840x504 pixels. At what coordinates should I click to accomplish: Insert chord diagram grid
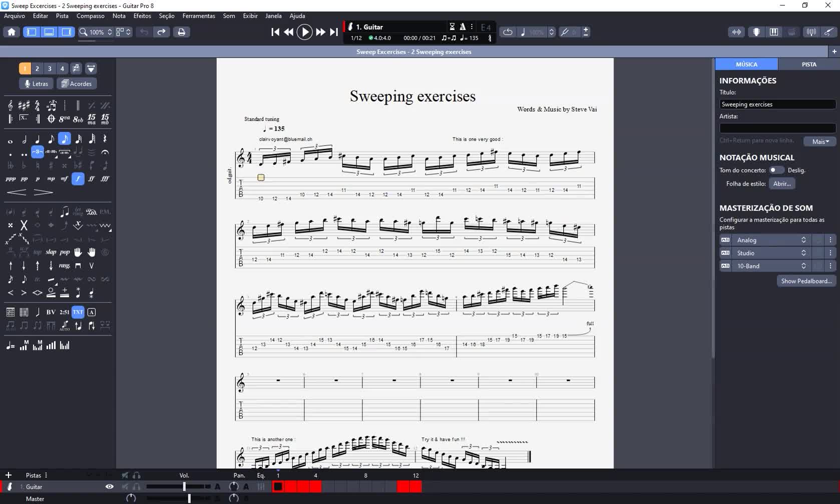(11, 312)
